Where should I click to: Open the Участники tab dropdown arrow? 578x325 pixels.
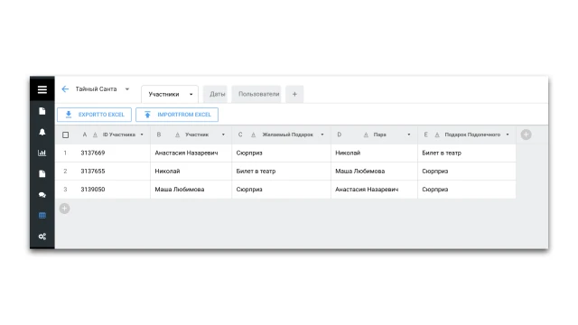pyautogui.click(x=191, y=94)
